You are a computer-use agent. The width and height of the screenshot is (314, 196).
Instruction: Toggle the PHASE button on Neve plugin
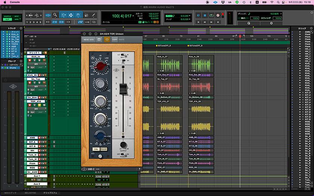104,149
